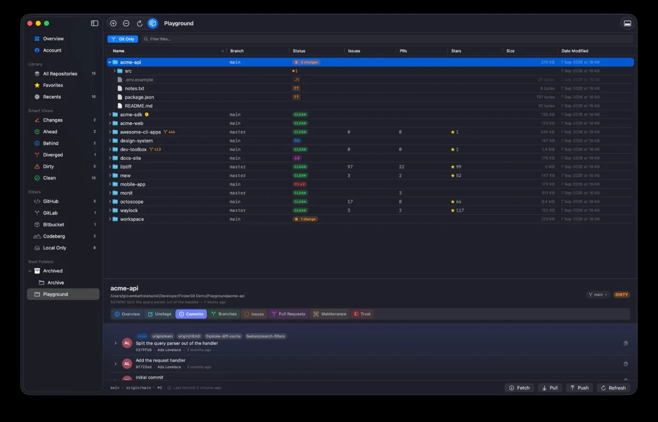658x422 pixels.
Task: Toggle the bottom detail panel button
Action: tap(628, 23)
